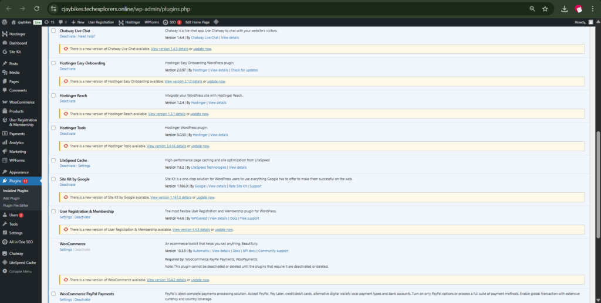Collapse the admin sidebar menu
The height and width of the screenshot is (303, 601).
20,271
